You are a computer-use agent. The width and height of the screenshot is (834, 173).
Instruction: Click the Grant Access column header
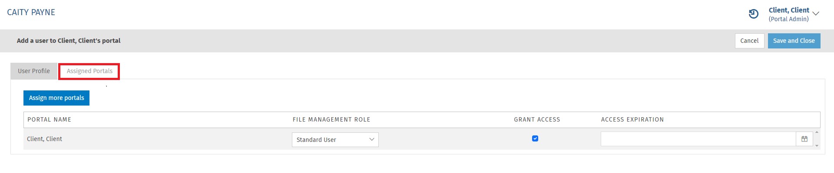[x=537, y=120]
